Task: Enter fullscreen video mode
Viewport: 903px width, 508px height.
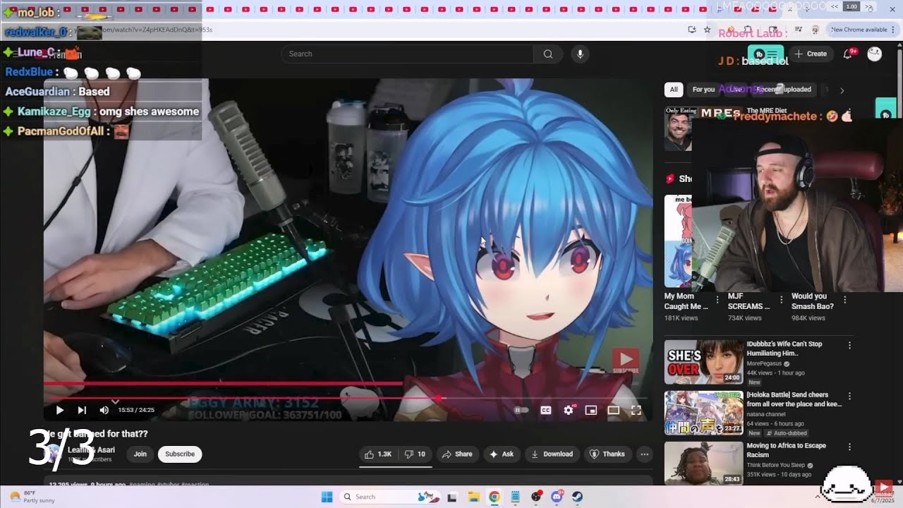Action: click(636, 410)
